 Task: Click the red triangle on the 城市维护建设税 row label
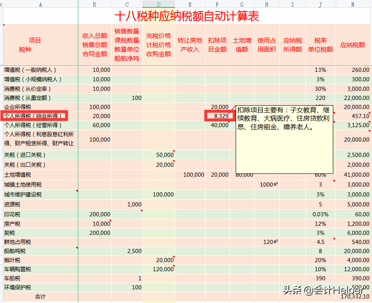[77, 192]
